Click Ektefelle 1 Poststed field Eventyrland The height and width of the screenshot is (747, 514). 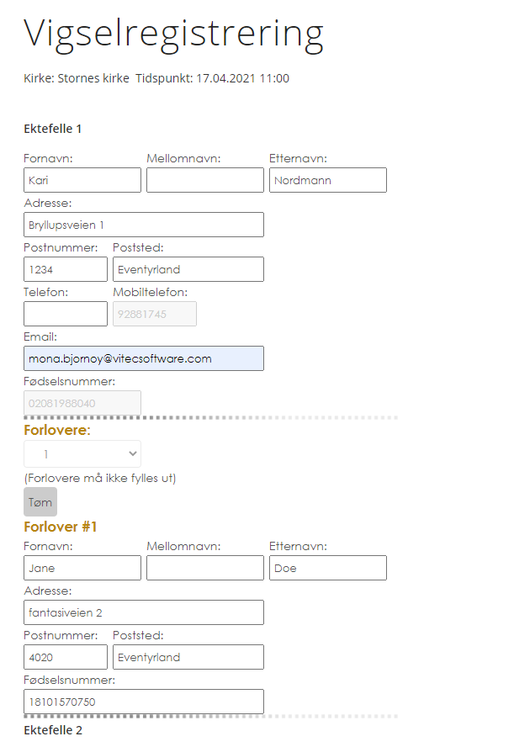[188, 269]
